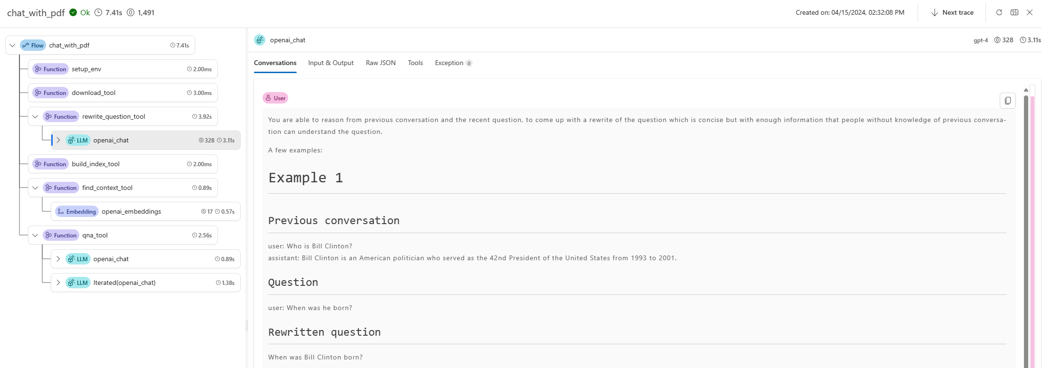This screenshot has width=1042, height=368.
Task: Collapse the find_context_tool node
Action: 35,188
